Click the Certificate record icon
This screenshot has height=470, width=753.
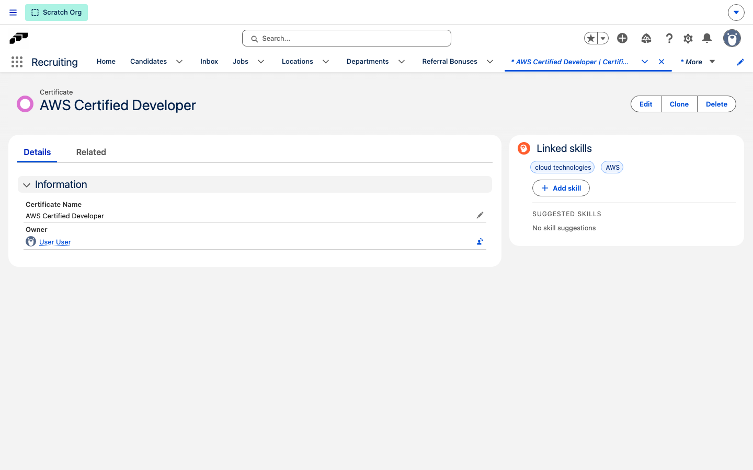click(25, 104)
